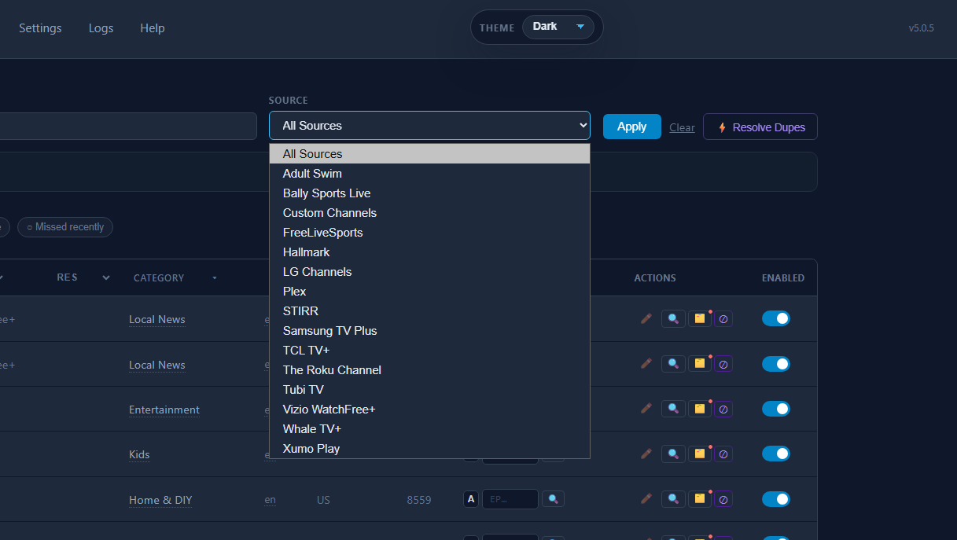Open the Settings navigation item
The height and width of the screenshot is (540, 957).
coord(40,28)
